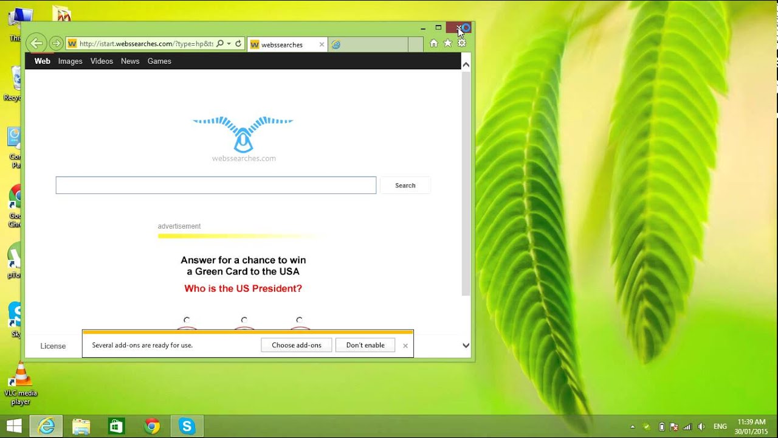Click the Don't enable button
The image size is (778, 438).
[365, 345]
